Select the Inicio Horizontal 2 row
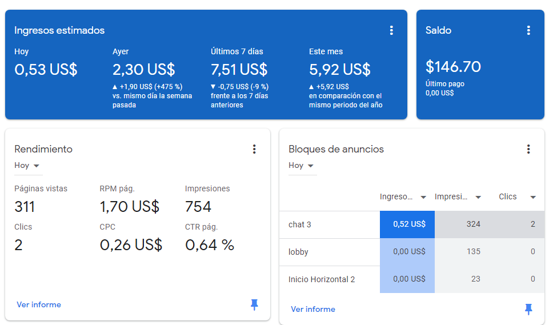This screenshot has width=549, height=325. 412,279
